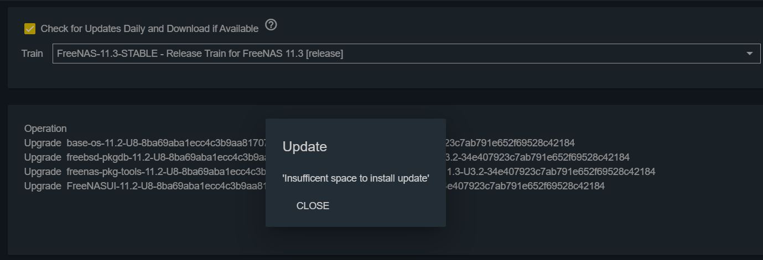763x260 pixels.
Task: Click the base-os row's trailing hash text
Action: 510,143
